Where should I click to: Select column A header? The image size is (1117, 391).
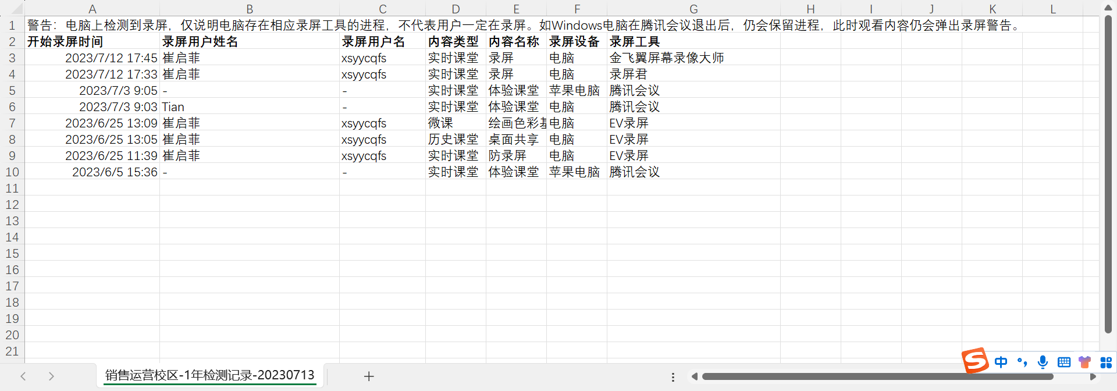coord(92,9)
